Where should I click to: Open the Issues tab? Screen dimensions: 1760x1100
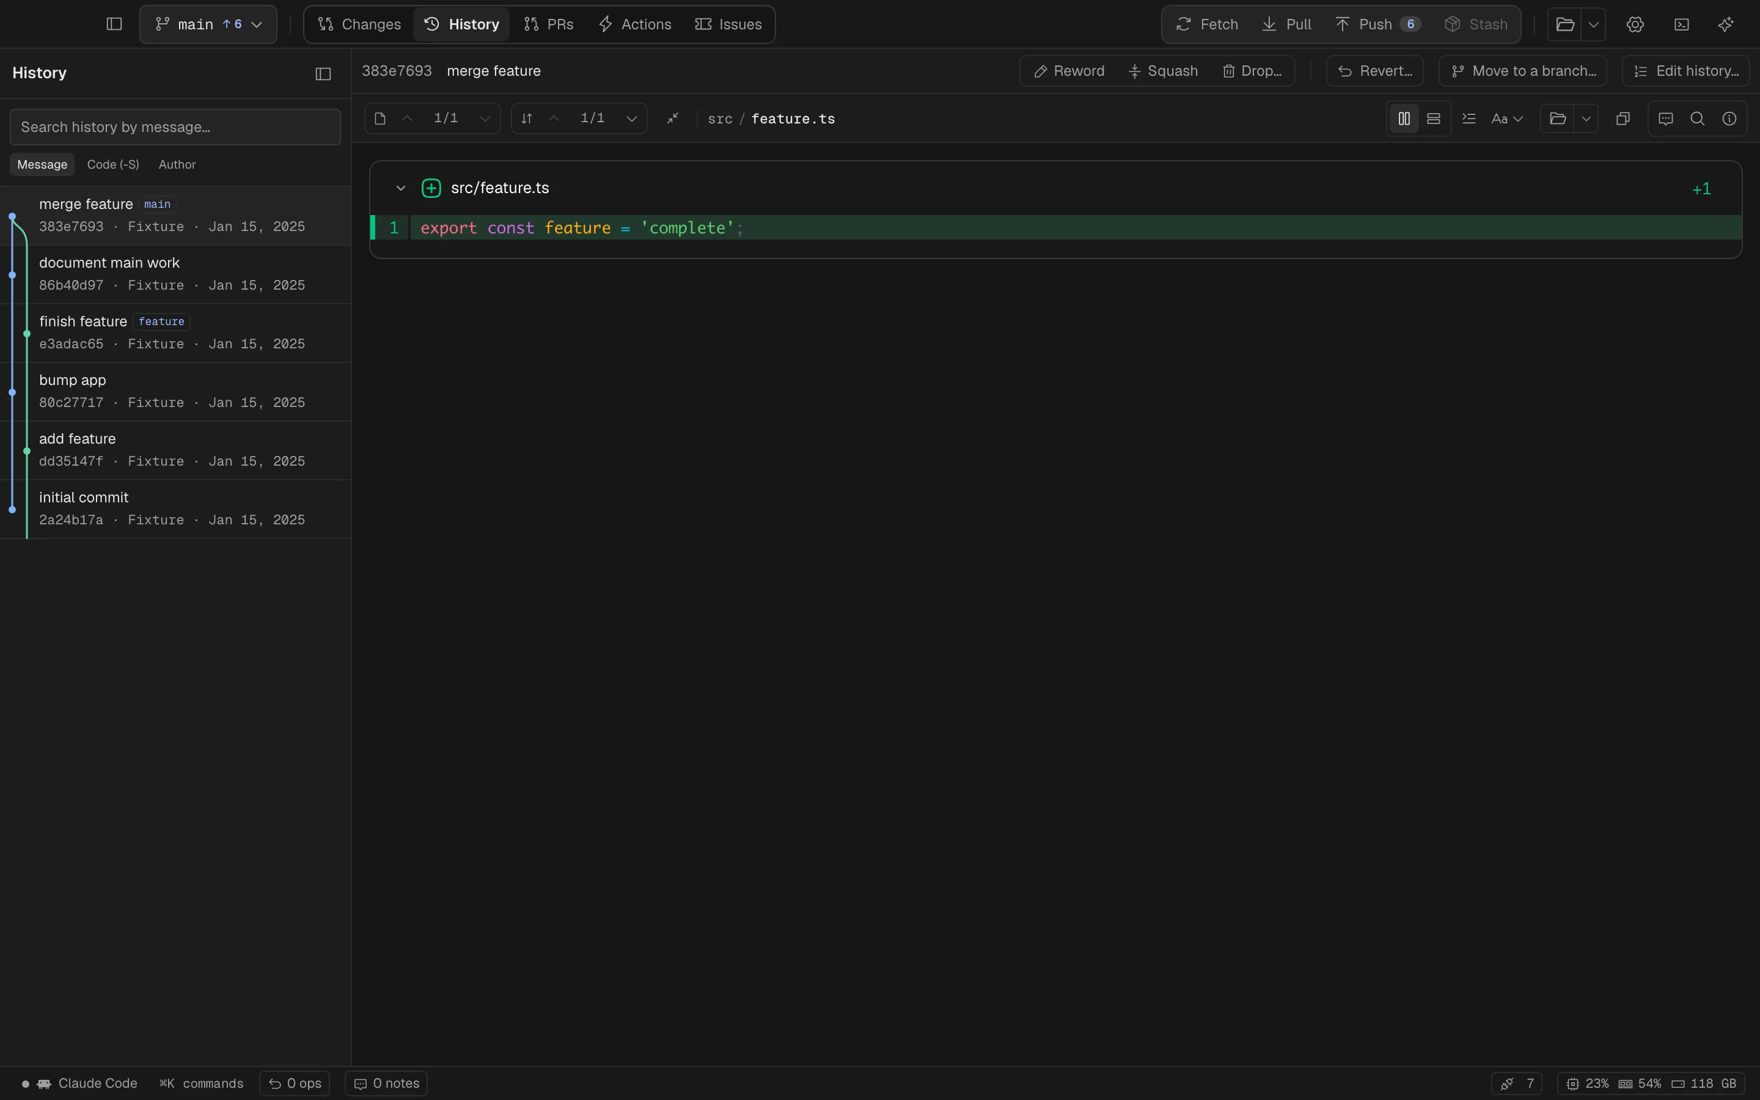[728, 24]
